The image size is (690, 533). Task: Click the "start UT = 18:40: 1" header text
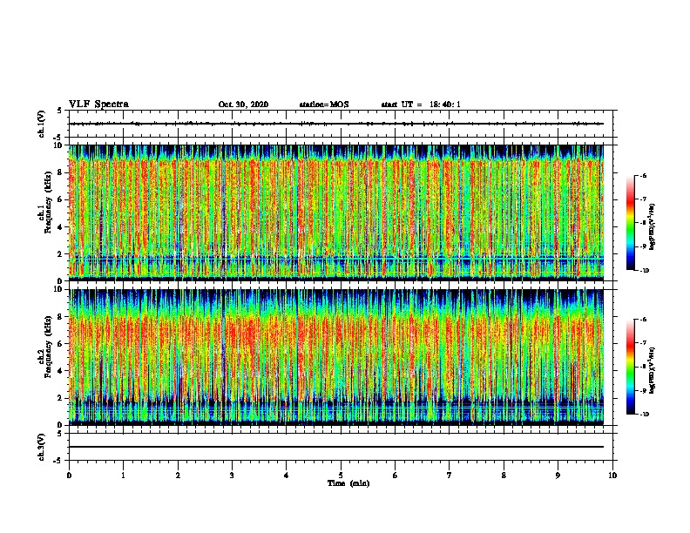pyautogui.click(x=421, y=105)
